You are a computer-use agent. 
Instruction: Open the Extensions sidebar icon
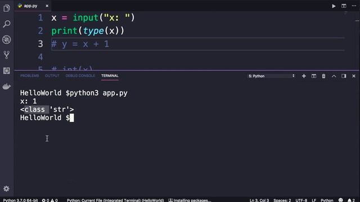[6, 71]
